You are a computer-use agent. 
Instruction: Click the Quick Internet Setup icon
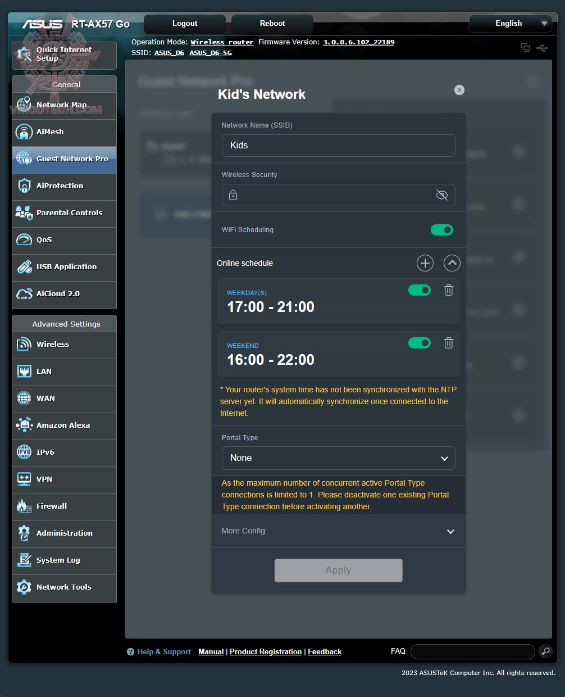click(x=24, y=54)
